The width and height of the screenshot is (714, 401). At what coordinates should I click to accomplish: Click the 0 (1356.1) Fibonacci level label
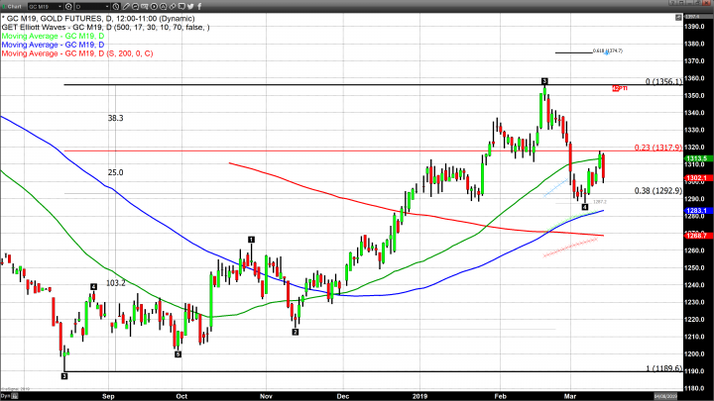[x=663, y=81]
